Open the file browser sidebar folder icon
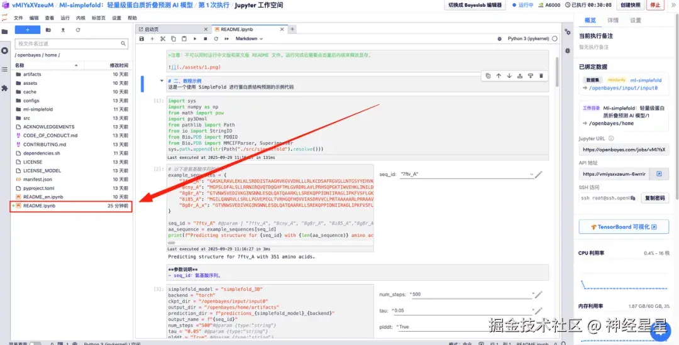Screen dimensions: 679x345 pos(5,31)
